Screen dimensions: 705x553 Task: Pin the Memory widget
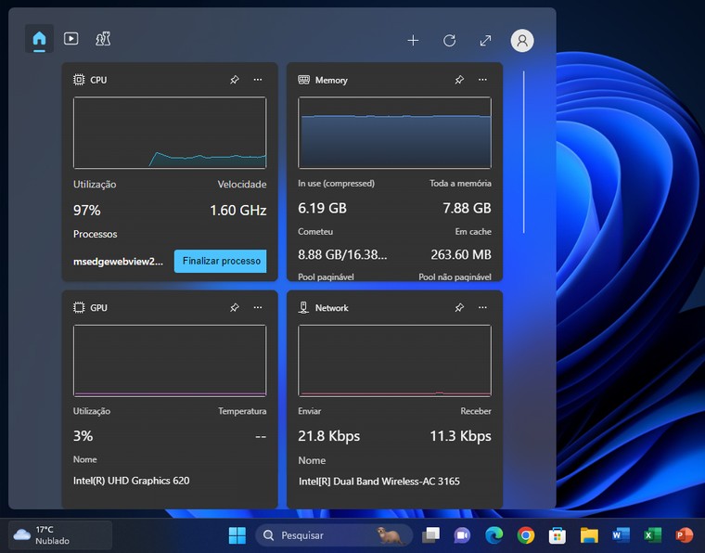[459, 80]
